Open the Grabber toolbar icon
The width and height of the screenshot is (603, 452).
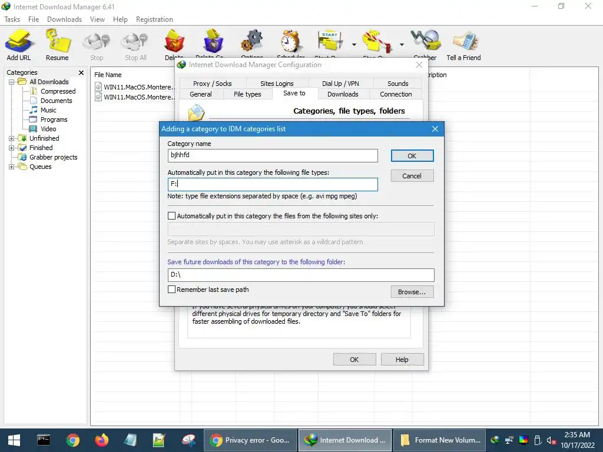(425, 45)
